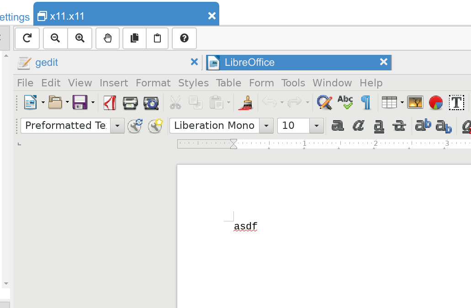Click the Print document icon
This screenshot has height=308, width=471.
pyautogui.click(x=130, y=103)
